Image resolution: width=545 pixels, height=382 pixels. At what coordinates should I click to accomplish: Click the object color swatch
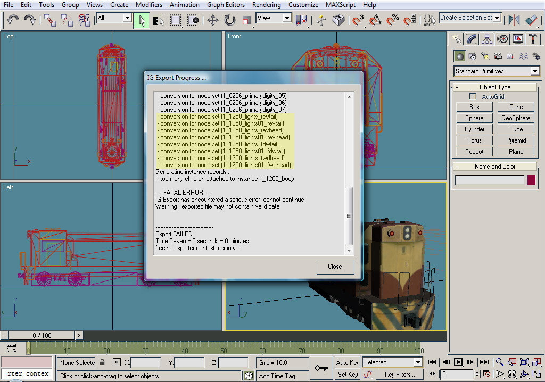[x=531, y=180]
